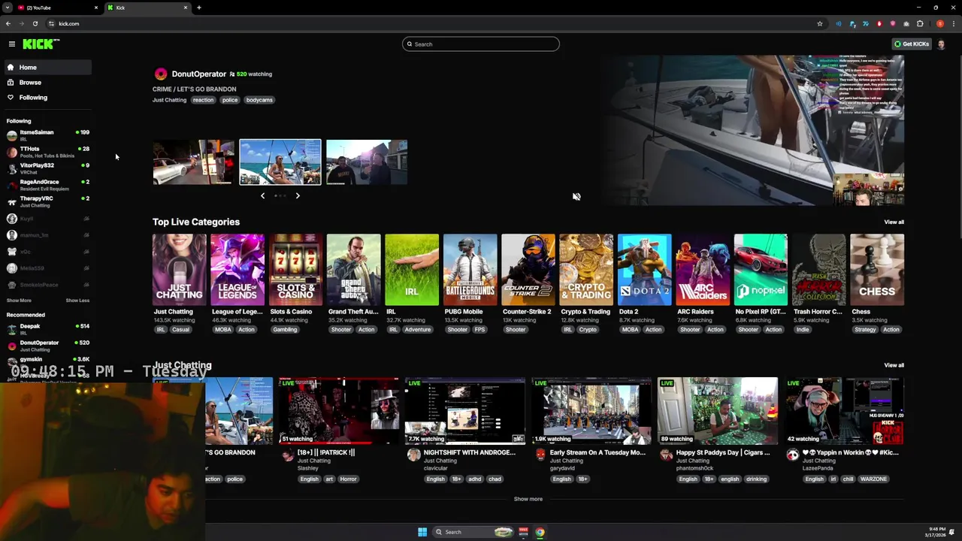Go to Home in sidebar
962x541 pixels.
tap(48, 68)
